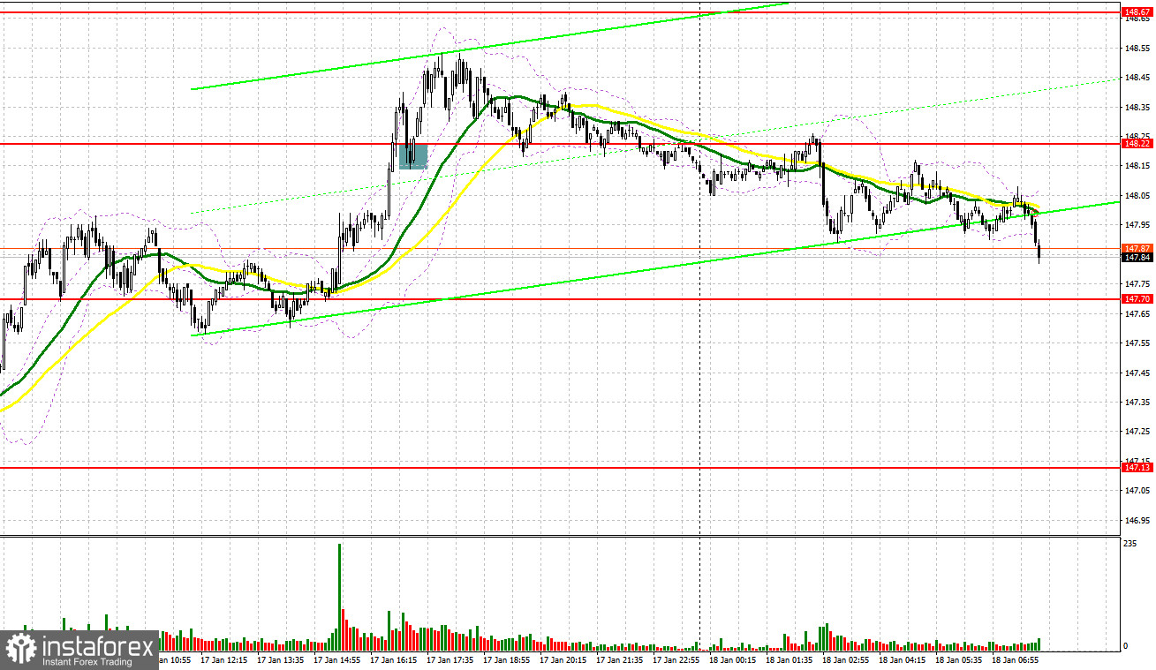Click the 17 Jan 18:55 time label
Image resolution: width=1156 pixels, height=670 pixels.
507,659
